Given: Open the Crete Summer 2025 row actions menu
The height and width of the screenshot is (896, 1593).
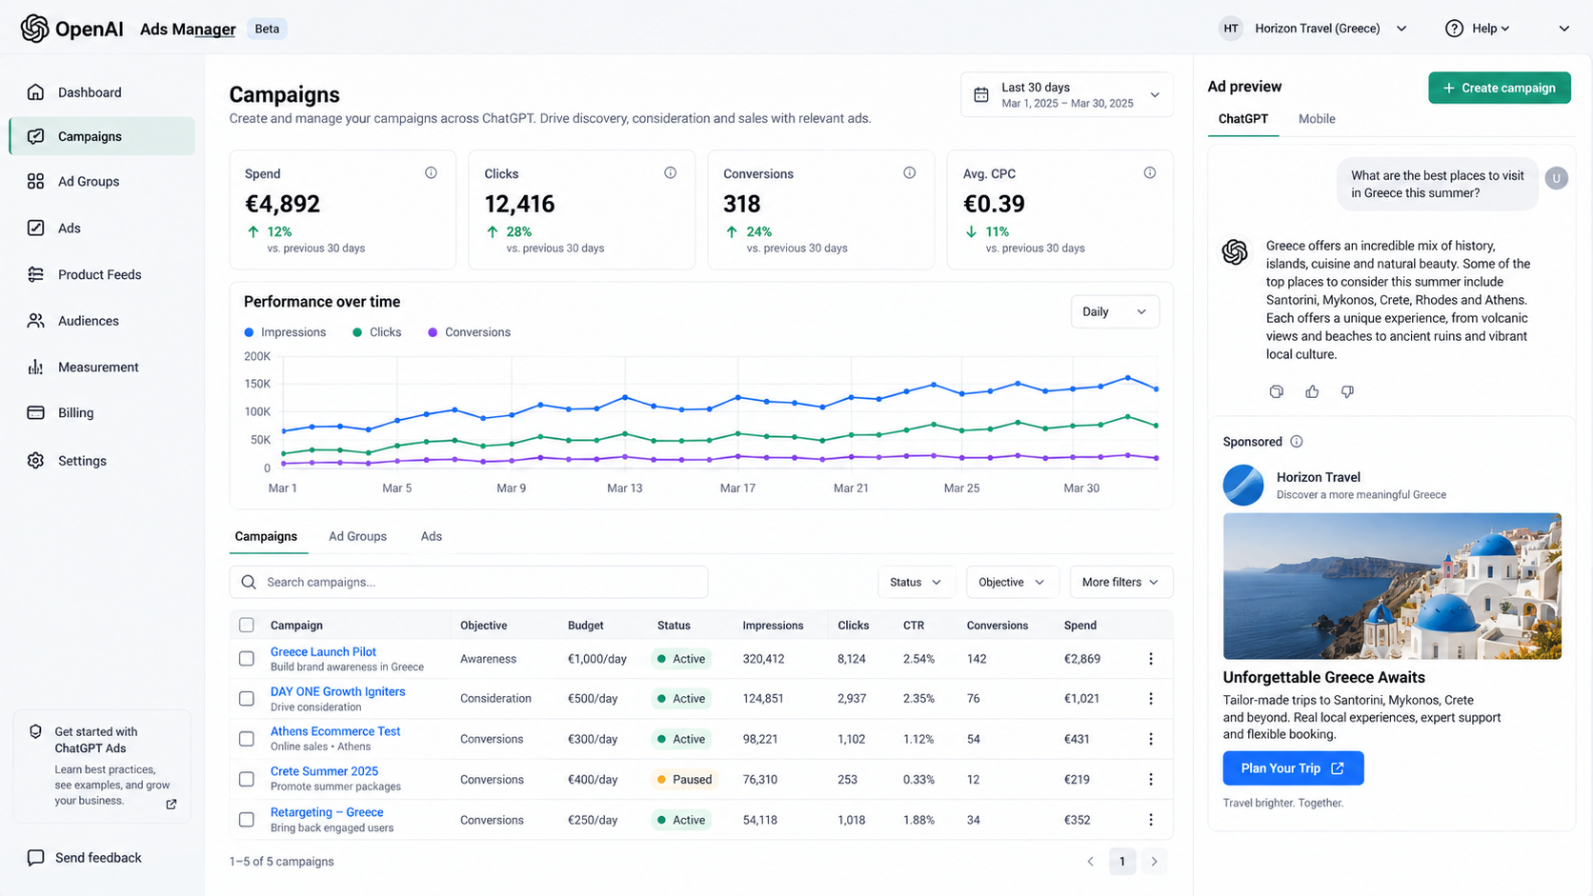Looking at the screenshot, I should 1150,779.
